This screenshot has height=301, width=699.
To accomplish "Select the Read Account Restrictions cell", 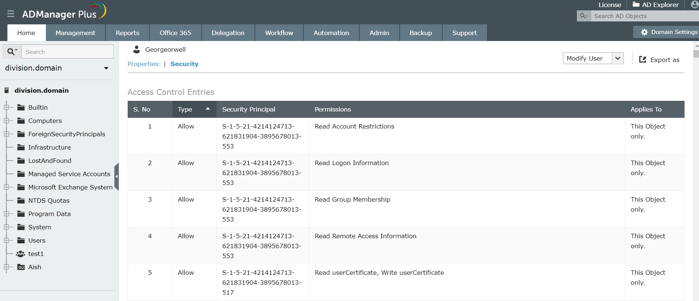I will tap(467, 136).
